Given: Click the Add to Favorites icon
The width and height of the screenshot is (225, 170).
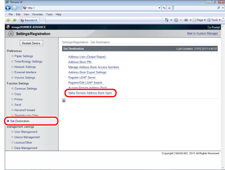Looking at the screenshot, I should [15, 20].
